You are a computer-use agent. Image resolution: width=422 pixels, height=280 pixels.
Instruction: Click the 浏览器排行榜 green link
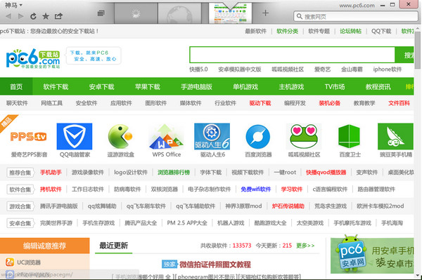pyautogui.click(x=174, y=173)
